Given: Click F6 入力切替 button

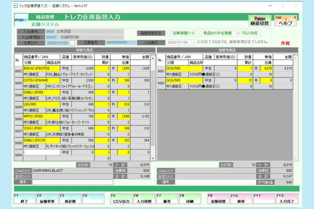Looking at the screenshot, I should coord(144,199).
